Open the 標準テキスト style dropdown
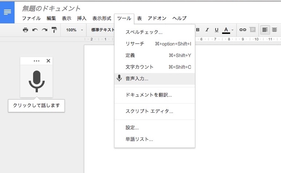 click(103, 30)
